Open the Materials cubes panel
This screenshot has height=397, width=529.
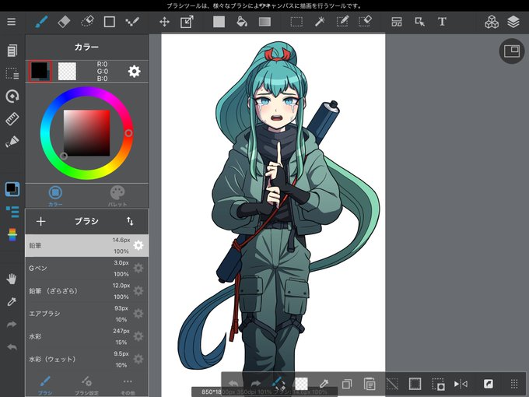(492, 22)
